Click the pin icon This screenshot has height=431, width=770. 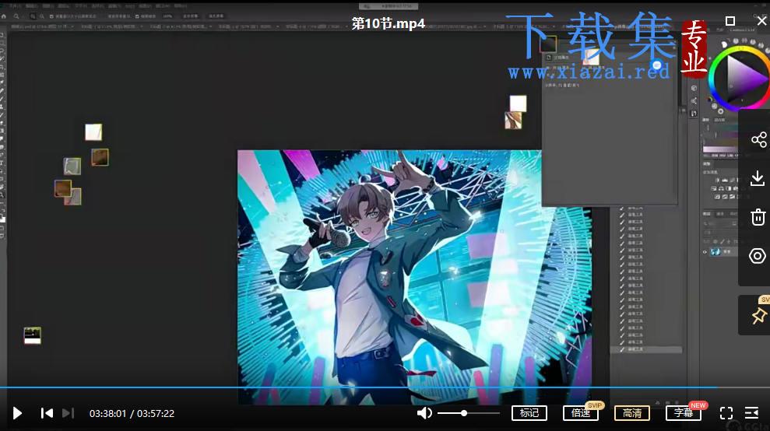pyautogui.click(x=758, y=316)
